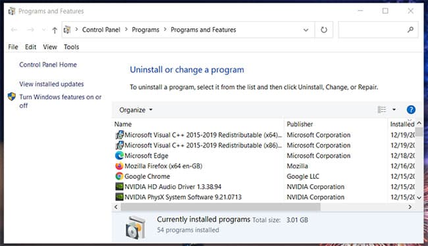Image resolution: width=428 pixels, height=246 pixels.
Task: Open the File menu
Action: tap(13, 47)
